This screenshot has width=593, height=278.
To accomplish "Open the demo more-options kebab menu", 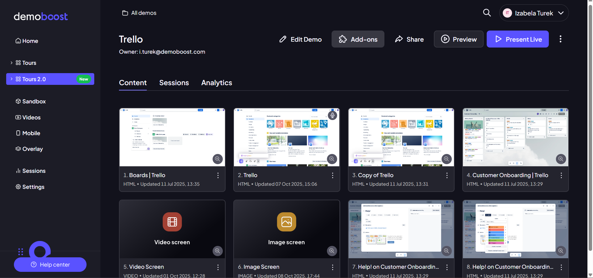I will (561, 39).
